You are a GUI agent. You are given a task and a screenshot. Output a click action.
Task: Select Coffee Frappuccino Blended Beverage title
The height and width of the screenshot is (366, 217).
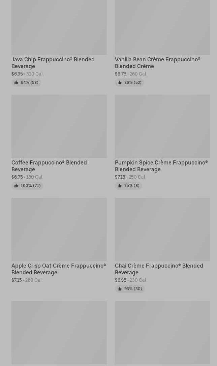coord(49,166)
